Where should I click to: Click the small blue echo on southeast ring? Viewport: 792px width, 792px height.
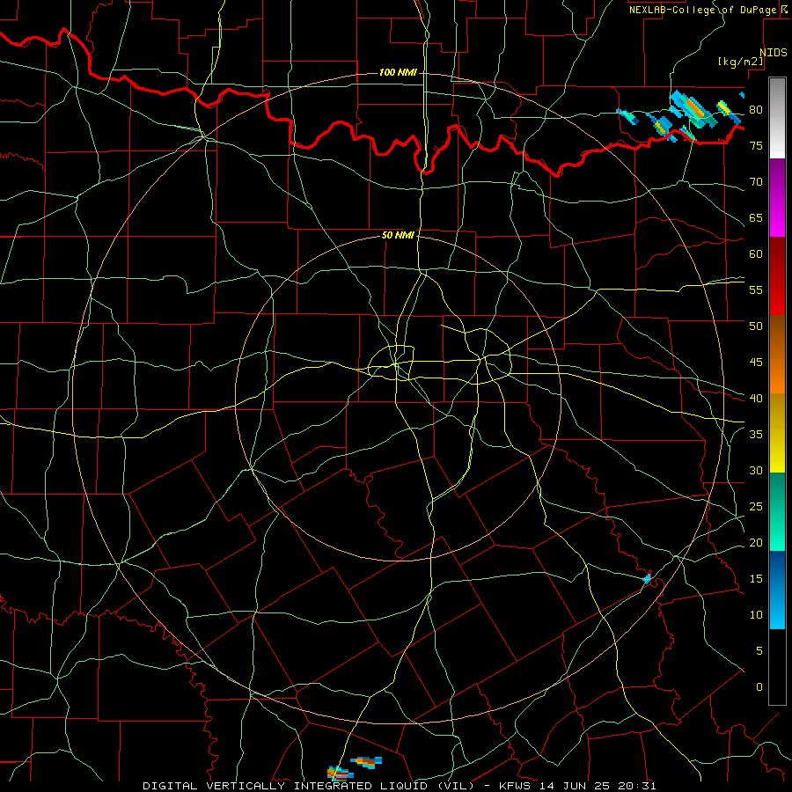point(647,579)
